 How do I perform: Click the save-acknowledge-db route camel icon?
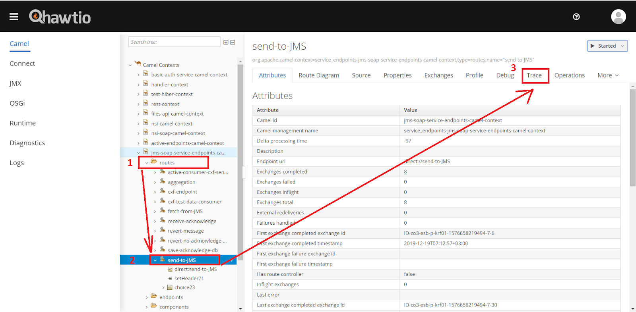click(x=163, y=249)
